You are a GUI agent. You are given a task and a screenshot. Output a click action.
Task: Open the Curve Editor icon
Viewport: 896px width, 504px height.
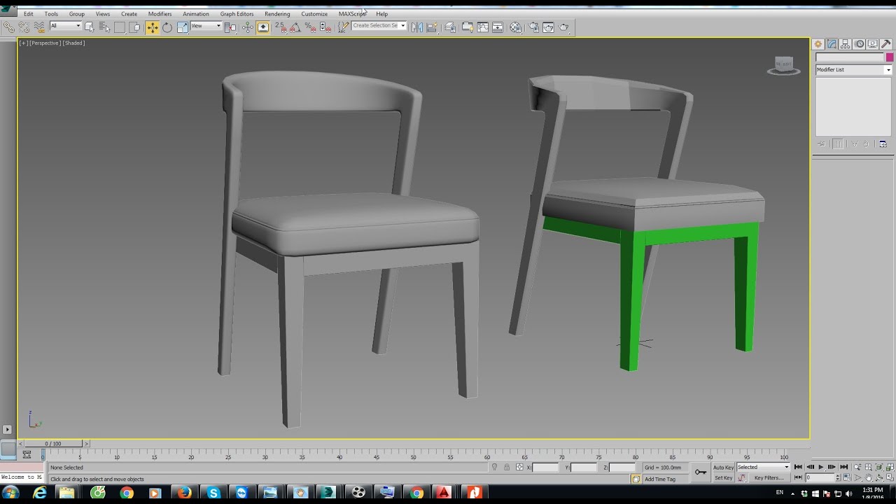point(483,27)
